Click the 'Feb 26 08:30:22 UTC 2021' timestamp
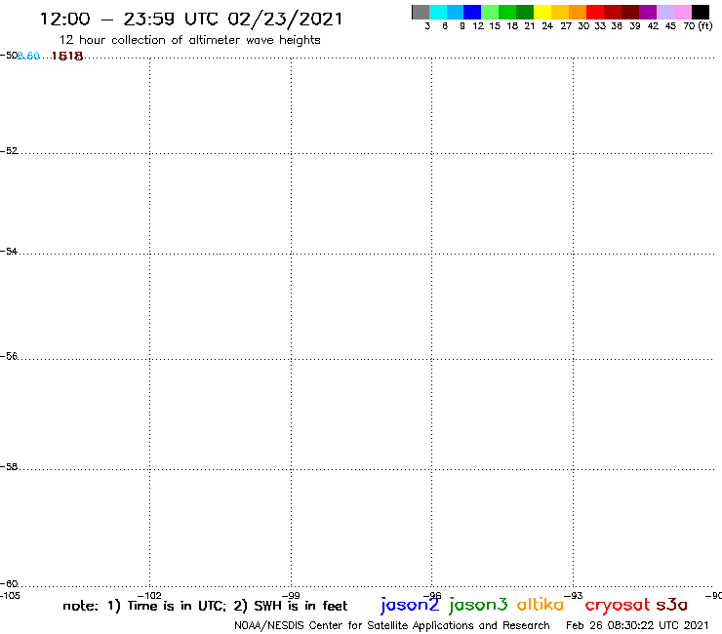This screenshot has width=722, height=634. coord(637,625)
